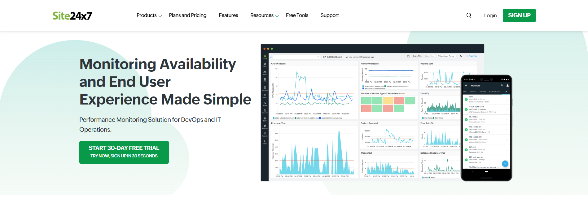The image size is (588, 218).
Task: Open the 192.168.50.221 monitor row
Action: pyautogui.click(x=486, y=130)
